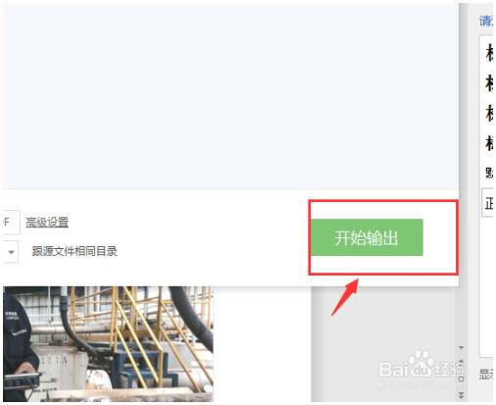Image resolution: width=496 pixels, height=405 pixels.
Task: Click the next page double-down arrow
Action: [x=462, y=395]
